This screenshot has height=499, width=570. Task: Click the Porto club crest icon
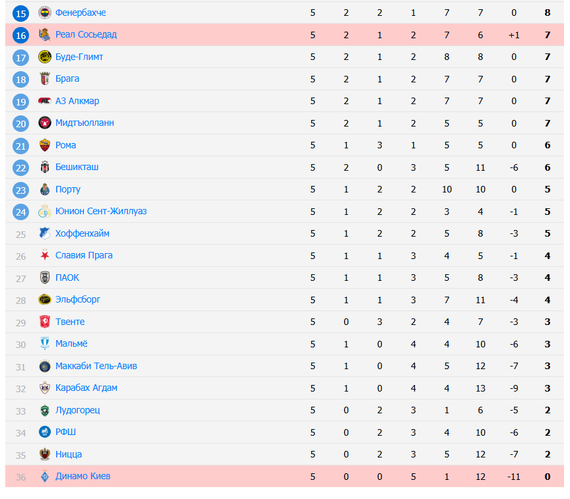[44, 189]
